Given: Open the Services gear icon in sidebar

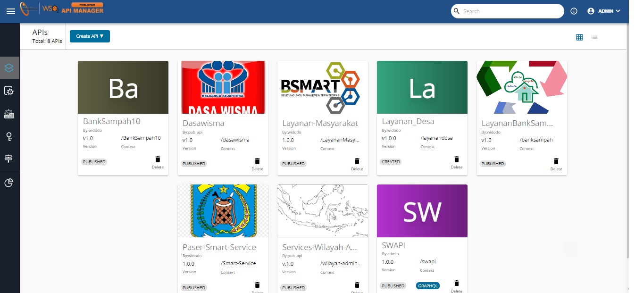Looking at the screenshot, I should [x=9, y=91].
